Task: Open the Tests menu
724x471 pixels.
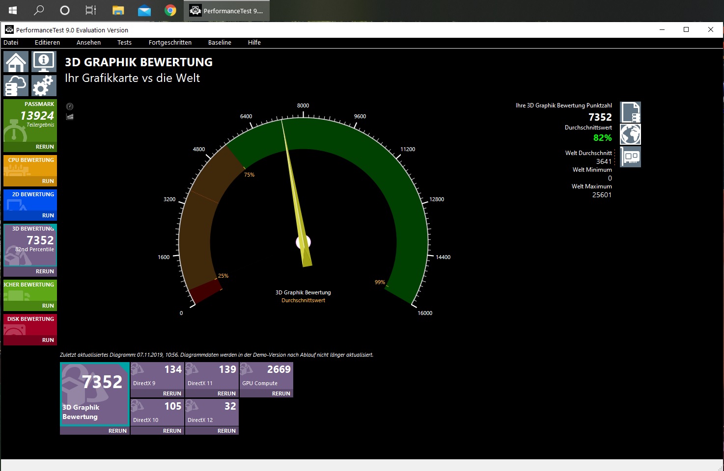Action: tap(124, 43)
